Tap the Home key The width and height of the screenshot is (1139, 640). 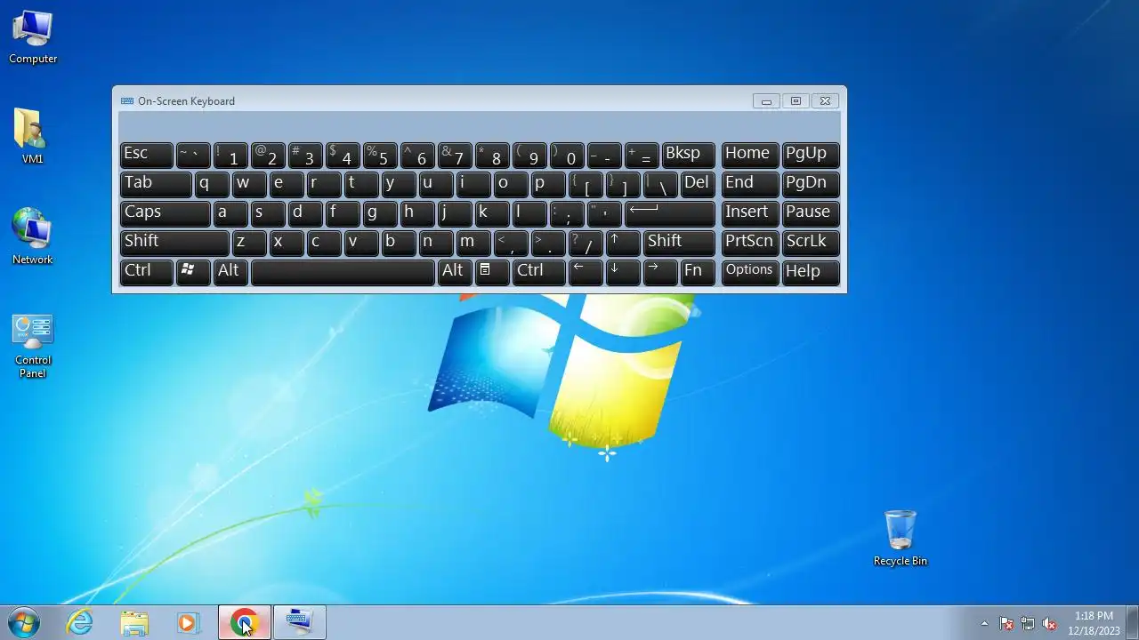pyautogui.click(x=750, y=155)
